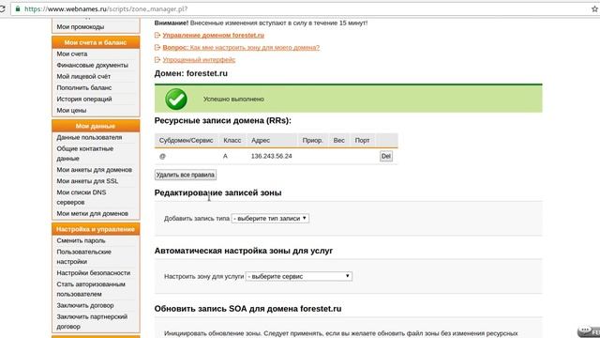Image resolution: width=600 pixels, height=338 pixels.
Task: Delete the A record with Del button
Action: 386,157
